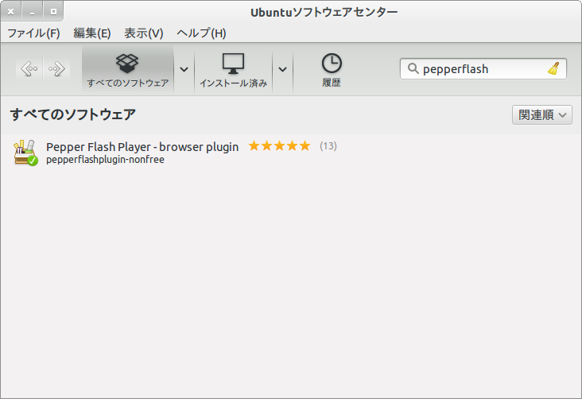The width and height of the screenshot is (582, 399).
Task: Open the すべてのソフトウェア box icon view
Action: (127, 69)
